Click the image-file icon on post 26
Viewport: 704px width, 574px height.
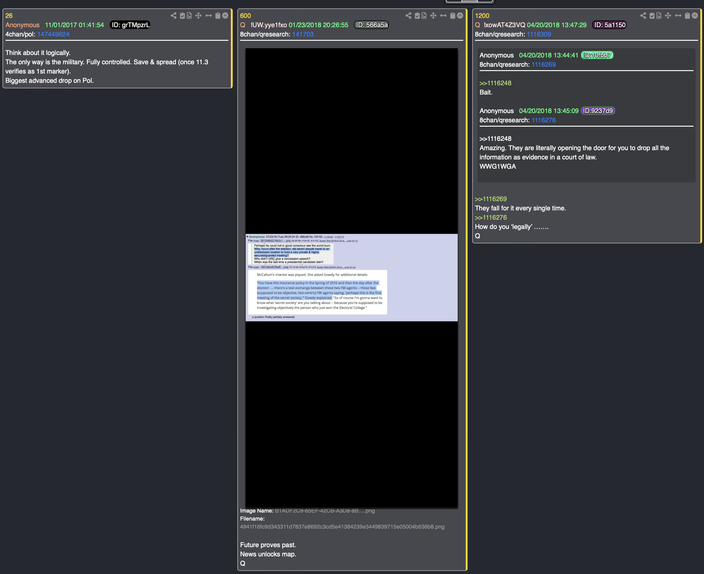189,15
